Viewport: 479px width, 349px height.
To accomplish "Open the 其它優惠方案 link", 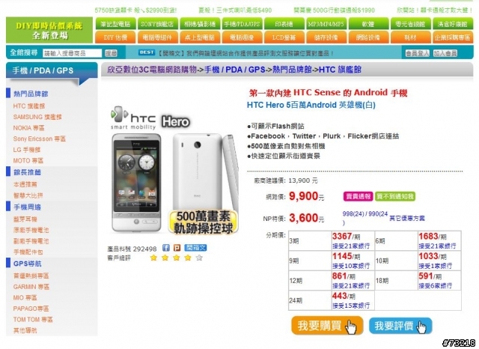I will click(406, 218).
